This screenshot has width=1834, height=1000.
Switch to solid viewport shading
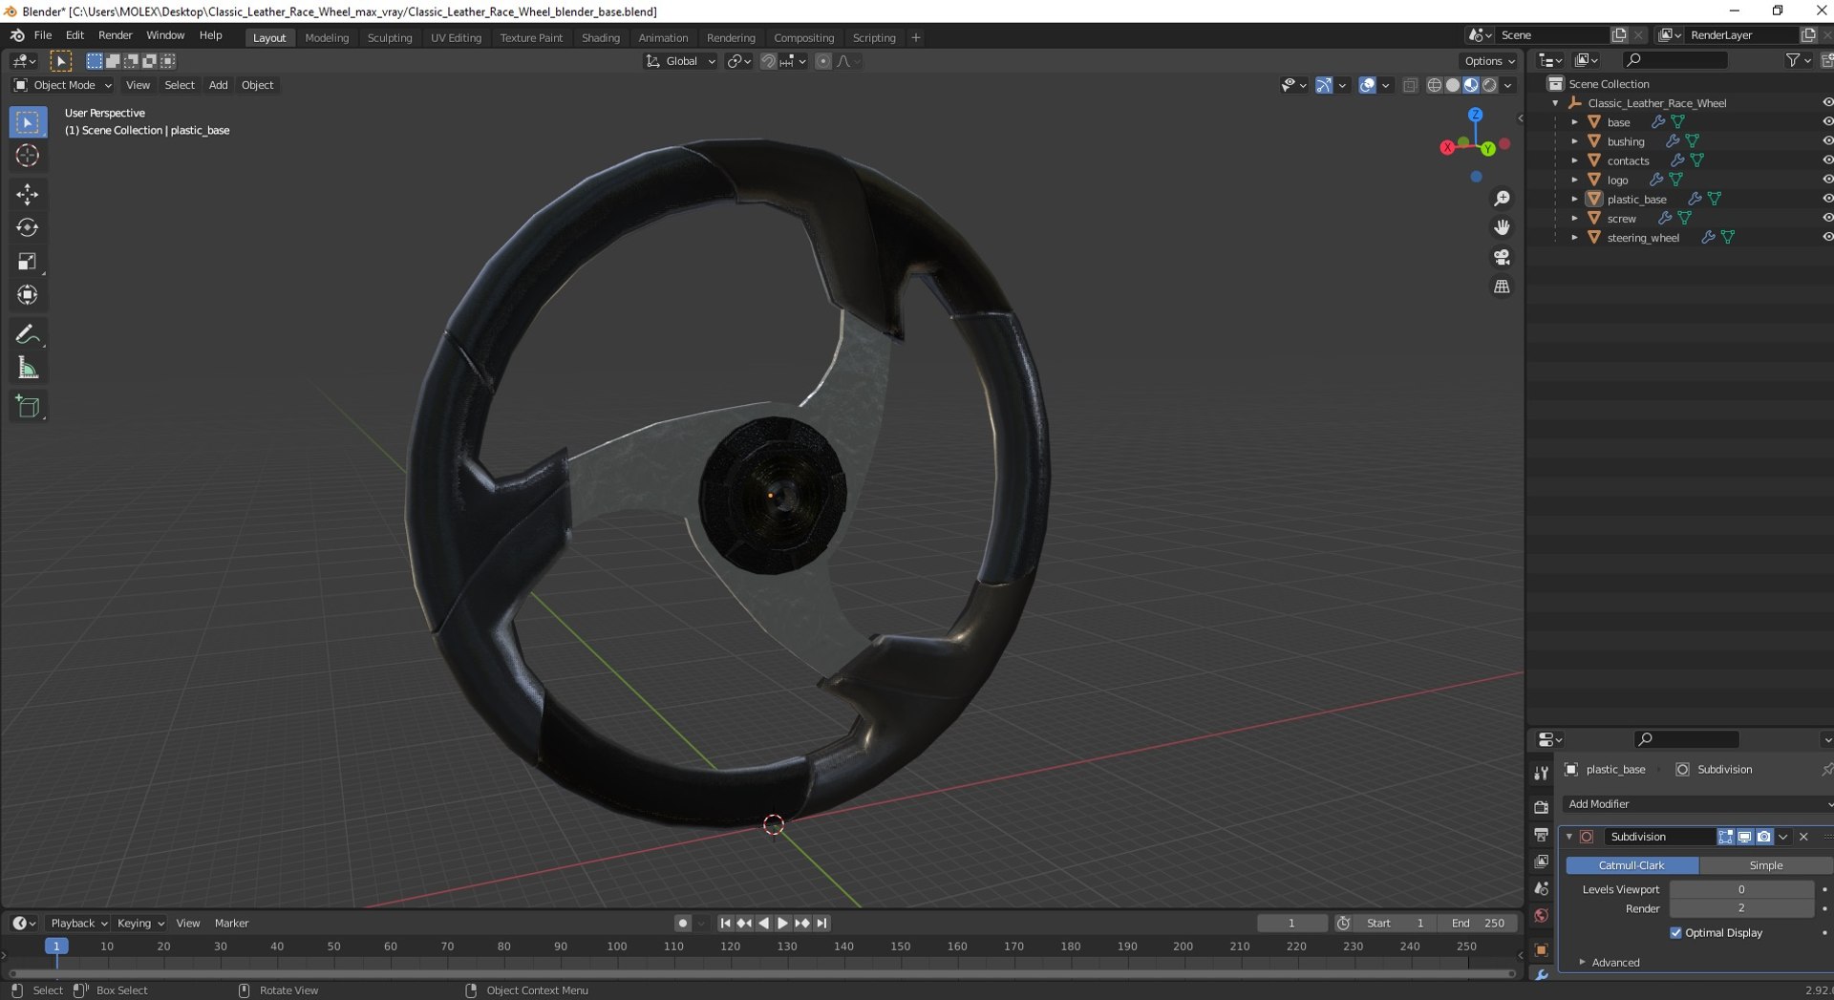[x=1453, y=85]
